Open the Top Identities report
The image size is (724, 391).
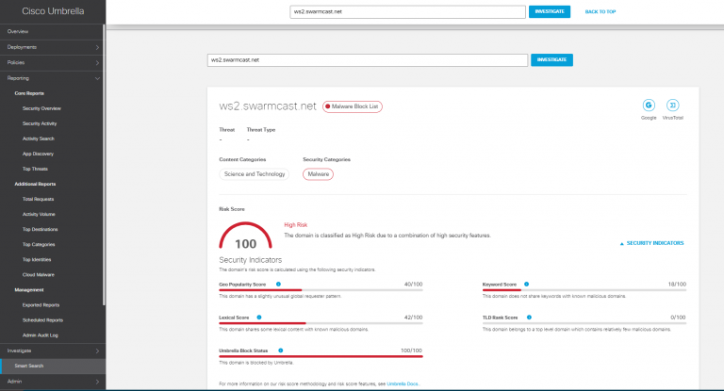tap(37, 259)
